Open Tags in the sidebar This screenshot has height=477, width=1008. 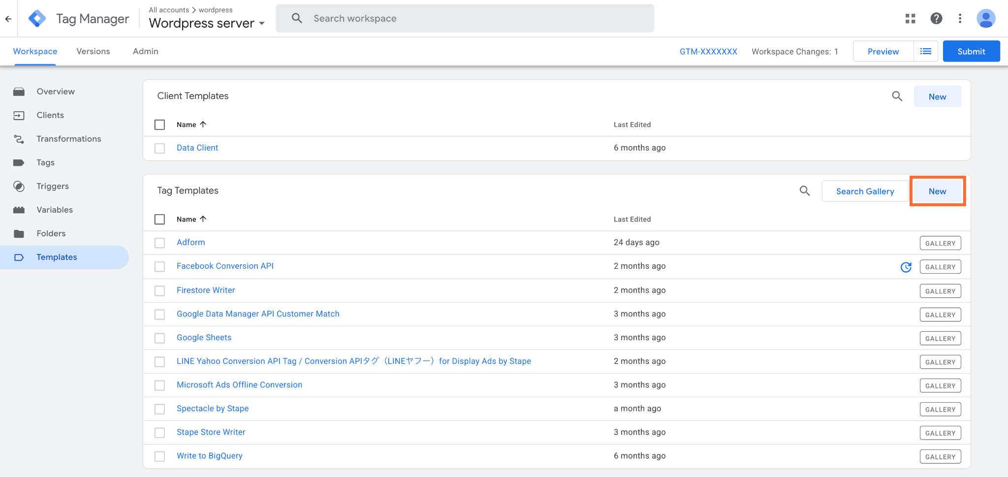[x=45, y=162]
